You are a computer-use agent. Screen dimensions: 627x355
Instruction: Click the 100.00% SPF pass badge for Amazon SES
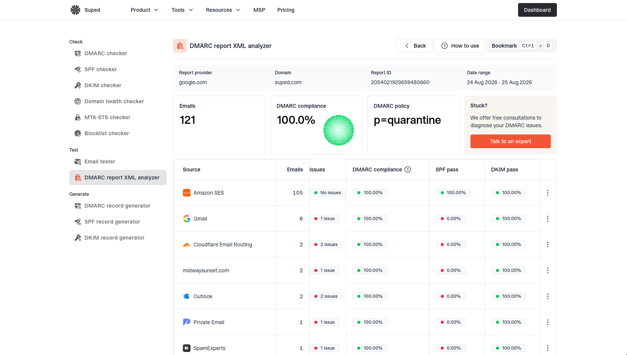(453, 193)
